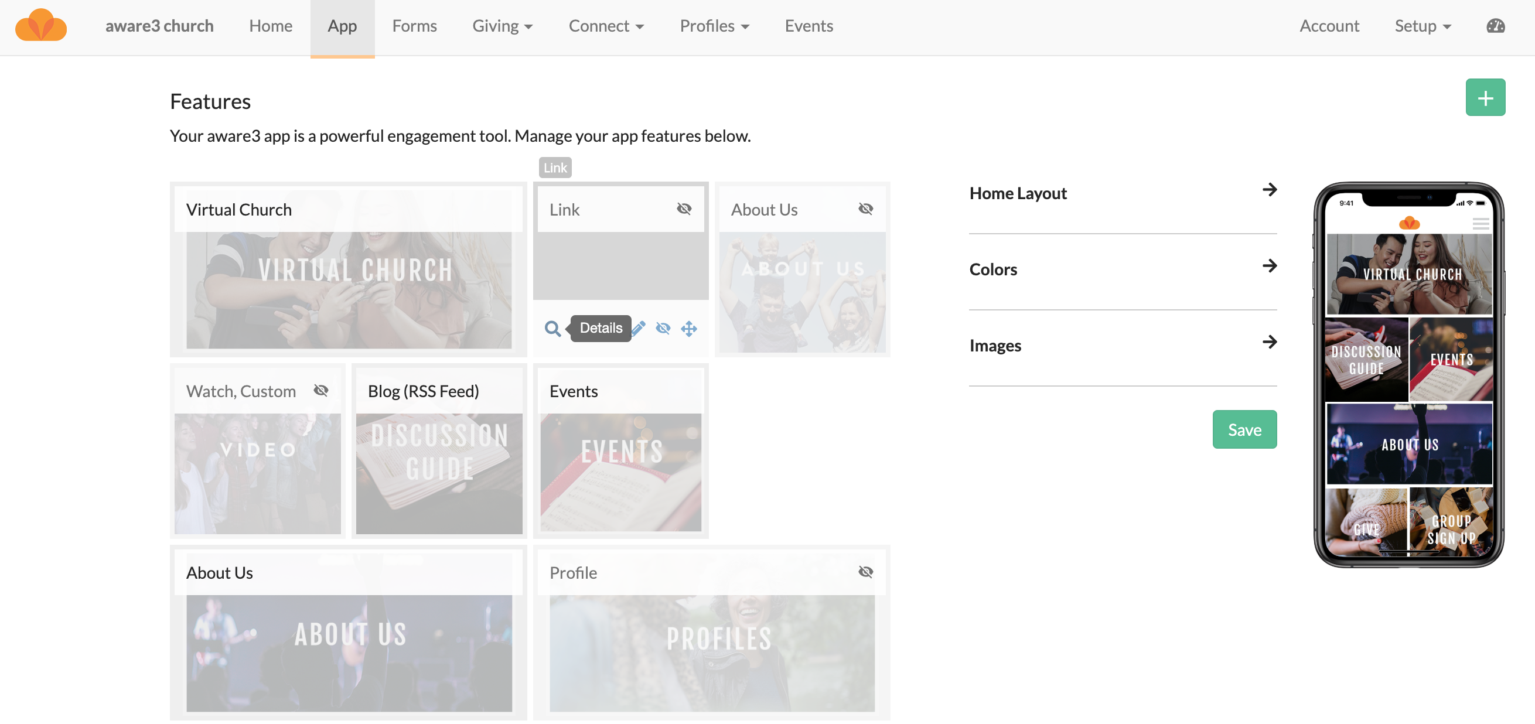The image size is (1535, 724).
Task: Select the Virtual Church feature card image
Action: click(x=349, y=290)
